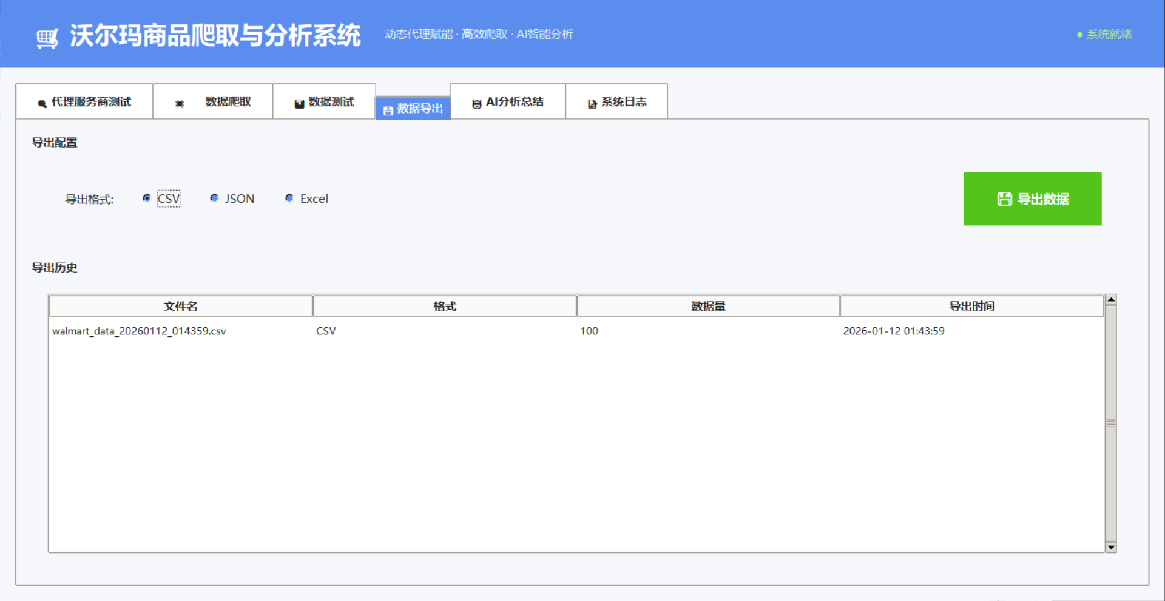
Task: Click the green system status dot
Action: point(1079,35)
